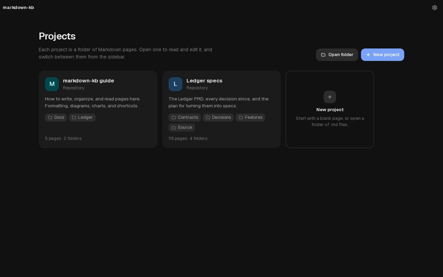Screen dimensions: 443x277
Task: Click the blue New project button
Action: 382,55
